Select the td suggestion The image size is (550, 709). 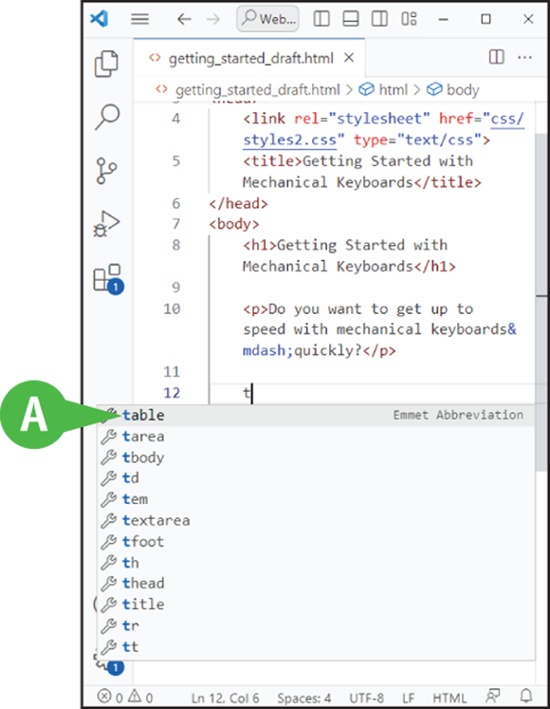[316, 478]
